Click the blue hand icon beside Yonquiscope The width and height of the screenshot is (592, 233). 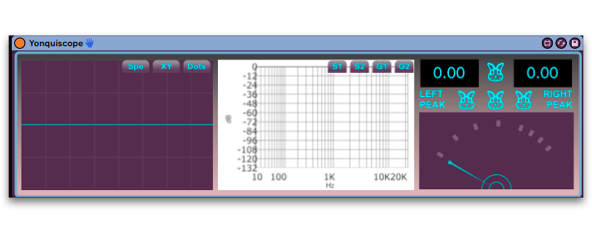[x=90, y=43]
